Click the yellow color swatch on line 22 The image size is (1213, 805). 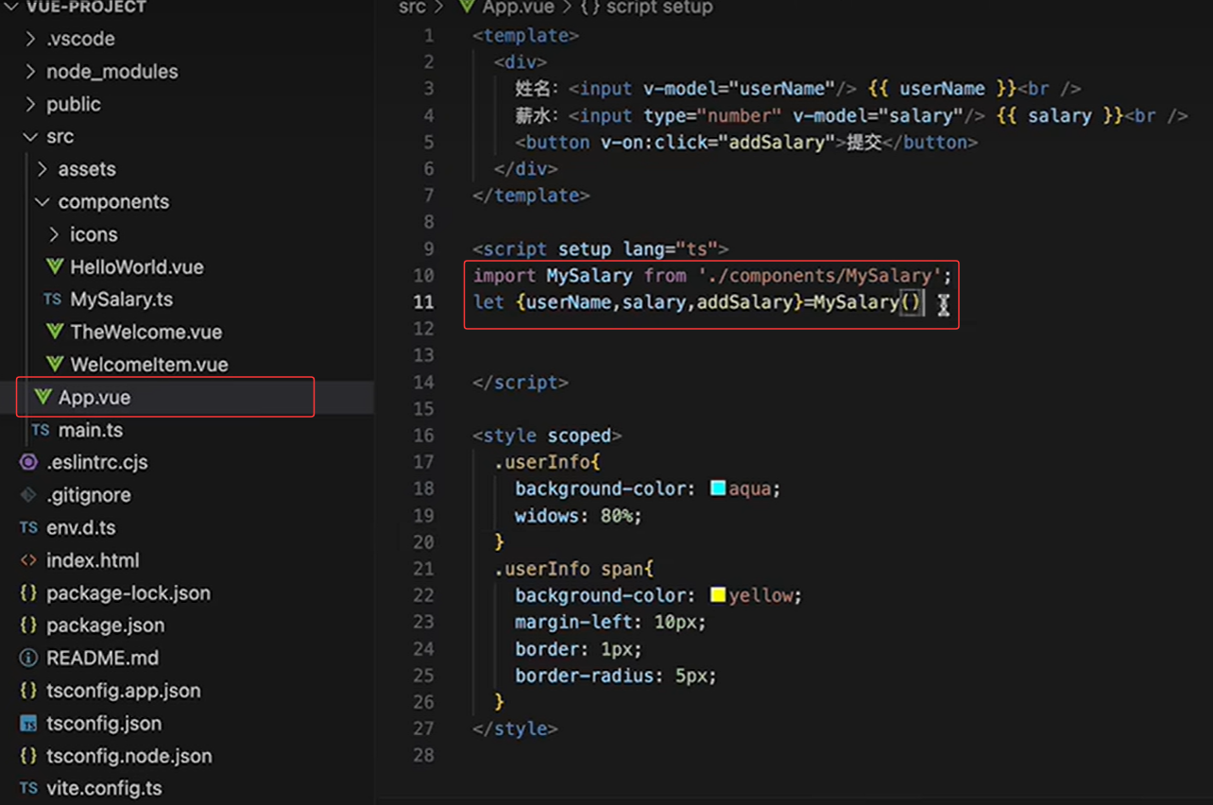coord(718,595)
